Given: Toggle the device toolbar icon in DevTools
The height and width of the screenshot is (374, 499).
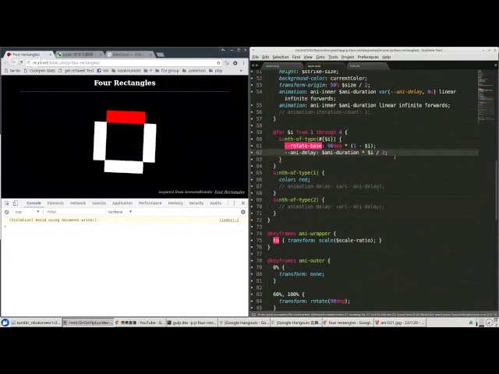Looking at the screenshot, I should coord(15,203).
